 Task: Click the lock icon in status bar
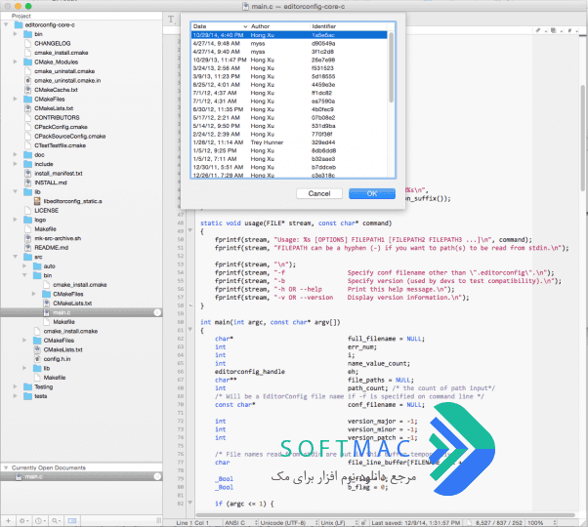point(362,522)
